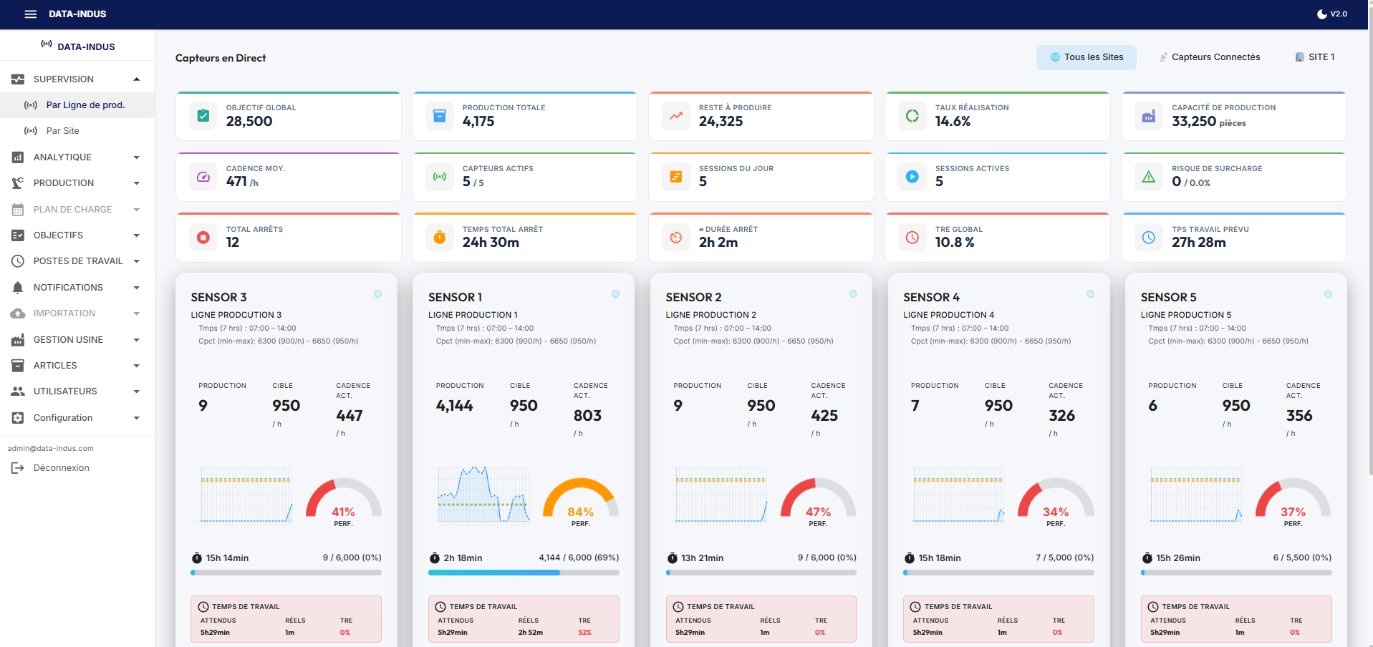This screenshot has height=647, width=1373.
Task: Click the Risque de Surcharge warning icon
Action: click(x=1149, y=176)
